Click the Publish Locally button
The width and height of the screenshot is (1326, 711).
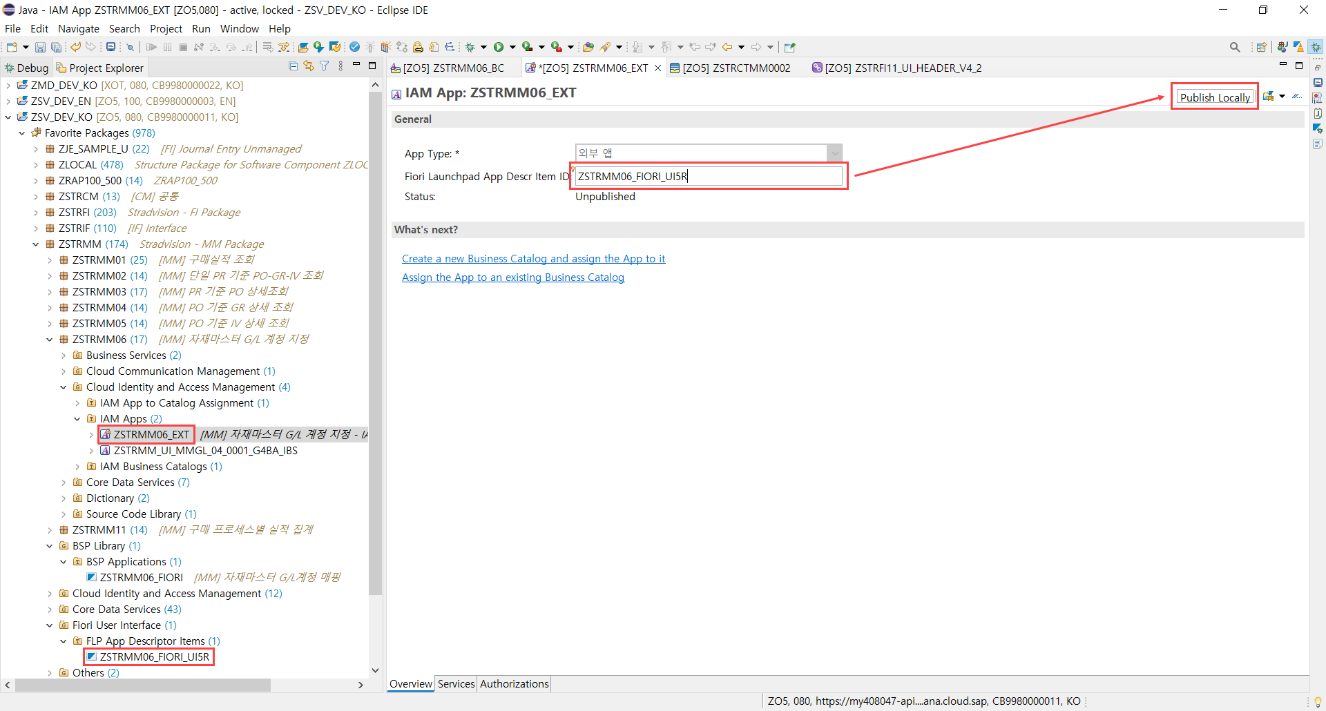coord(1215,97)
